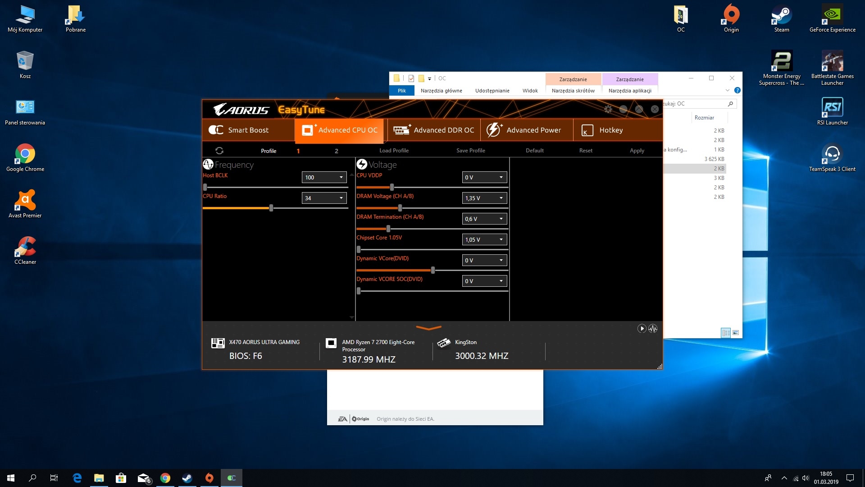The image size is (865, 487).
Task: Open Task View on taskbar
Action: coord(54,478)
